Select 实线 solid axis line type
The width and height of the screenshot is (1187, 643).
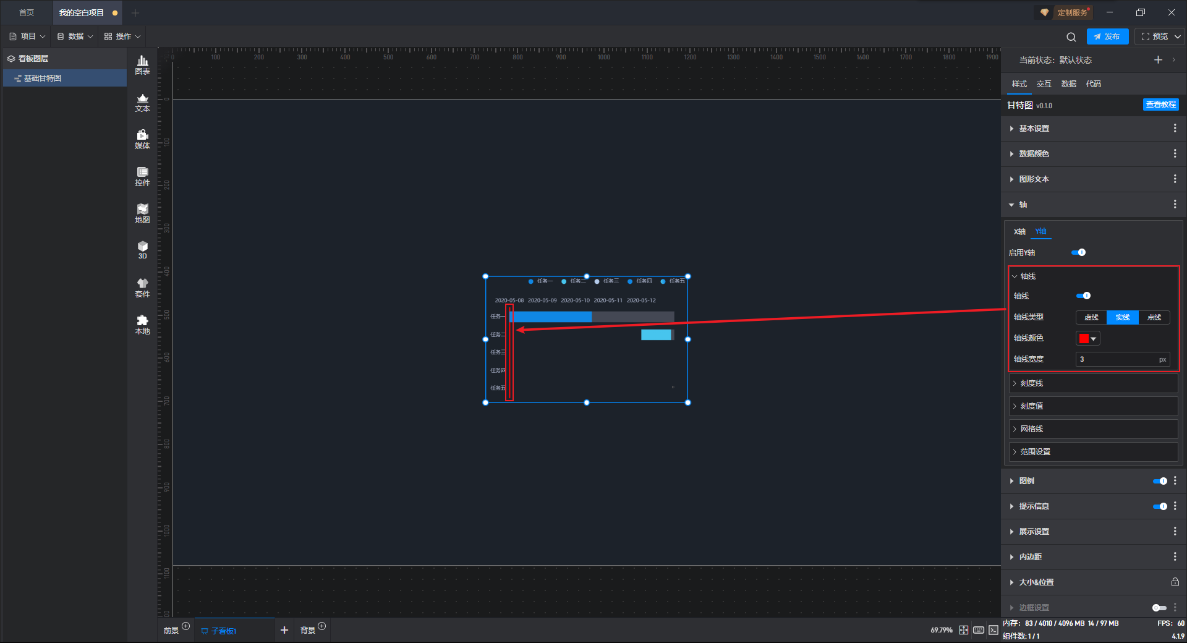click(1123, 317)
